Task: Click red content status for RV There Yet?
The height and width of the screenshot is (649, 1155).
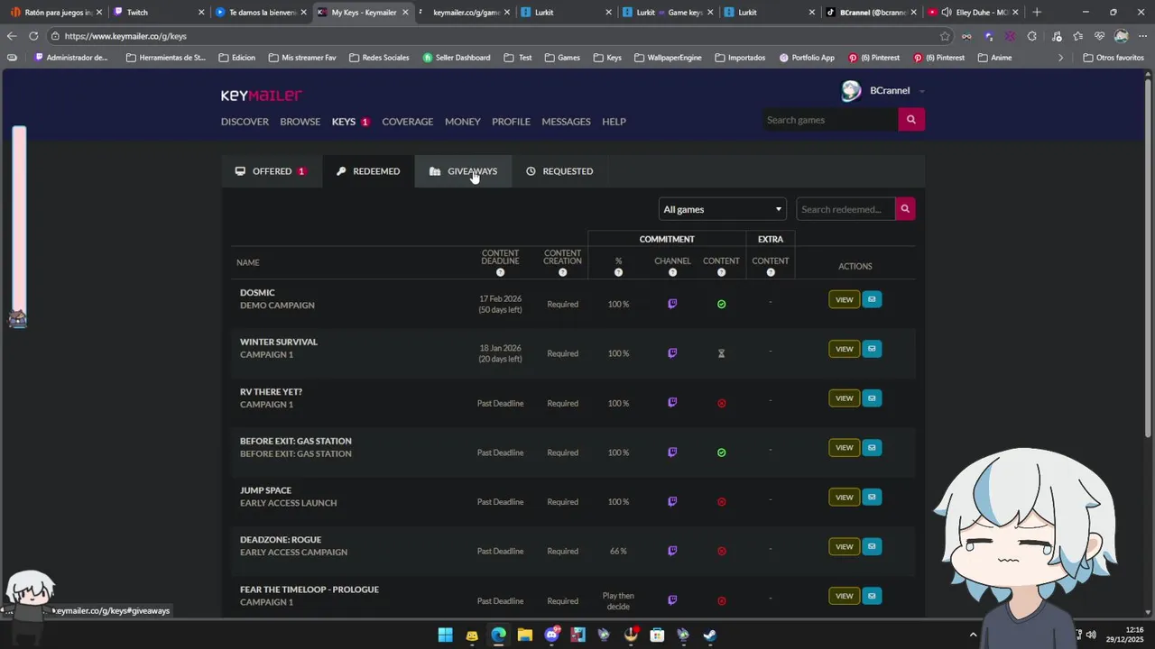Action: (721, 403)
